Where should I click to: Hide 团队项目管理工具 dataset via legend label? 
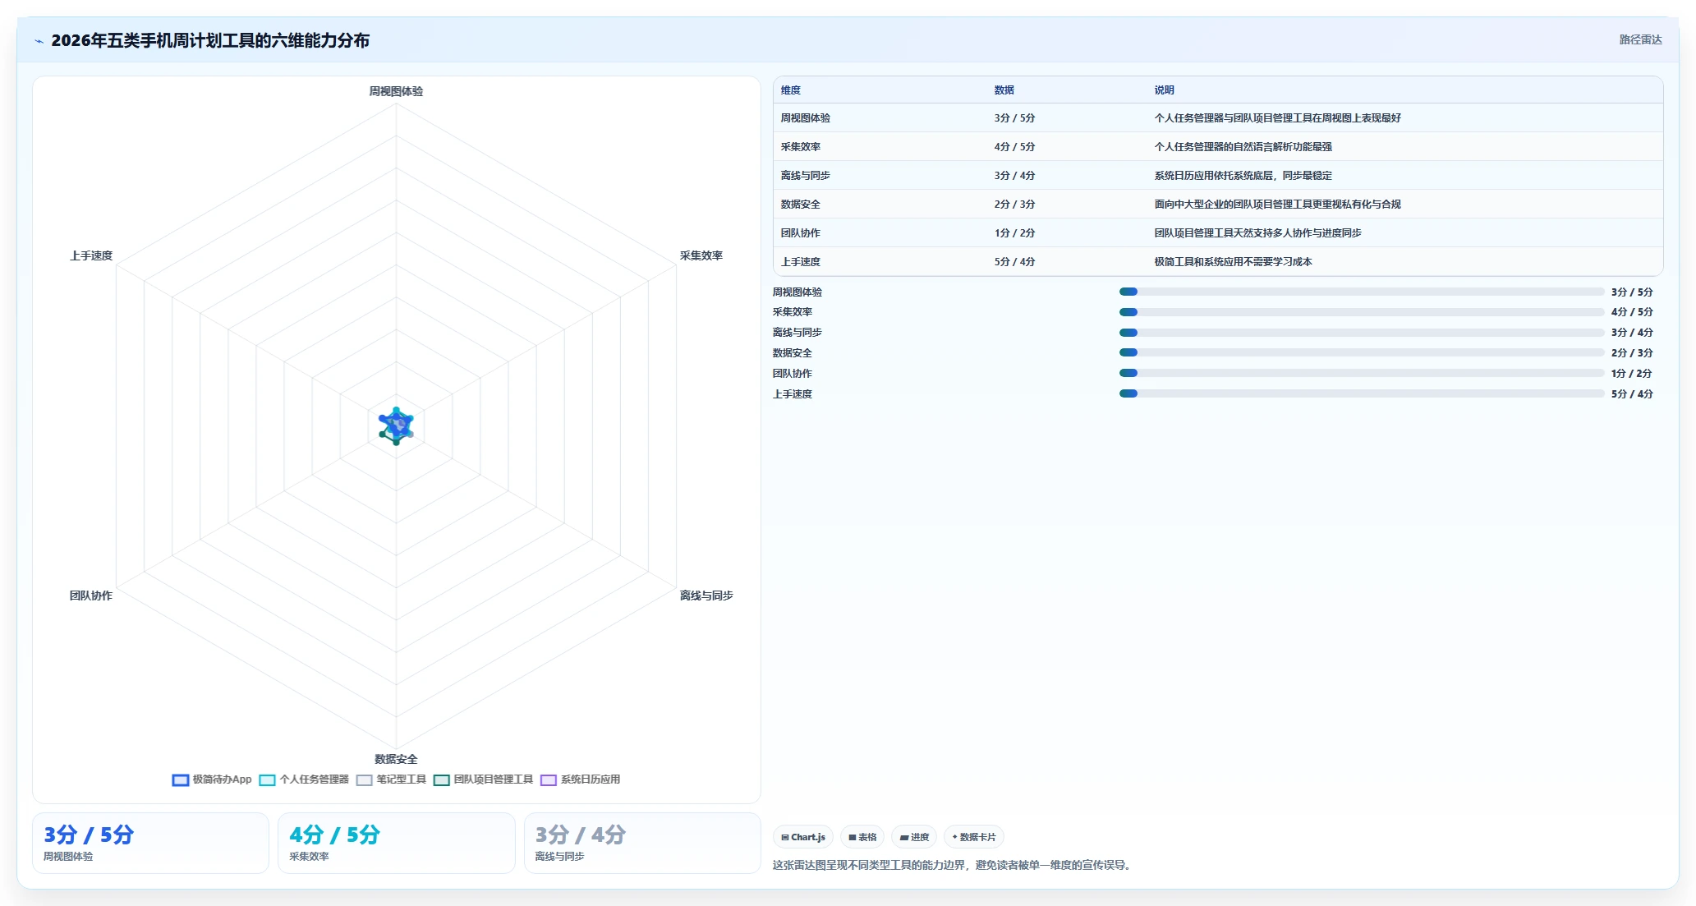pos(493,780)
